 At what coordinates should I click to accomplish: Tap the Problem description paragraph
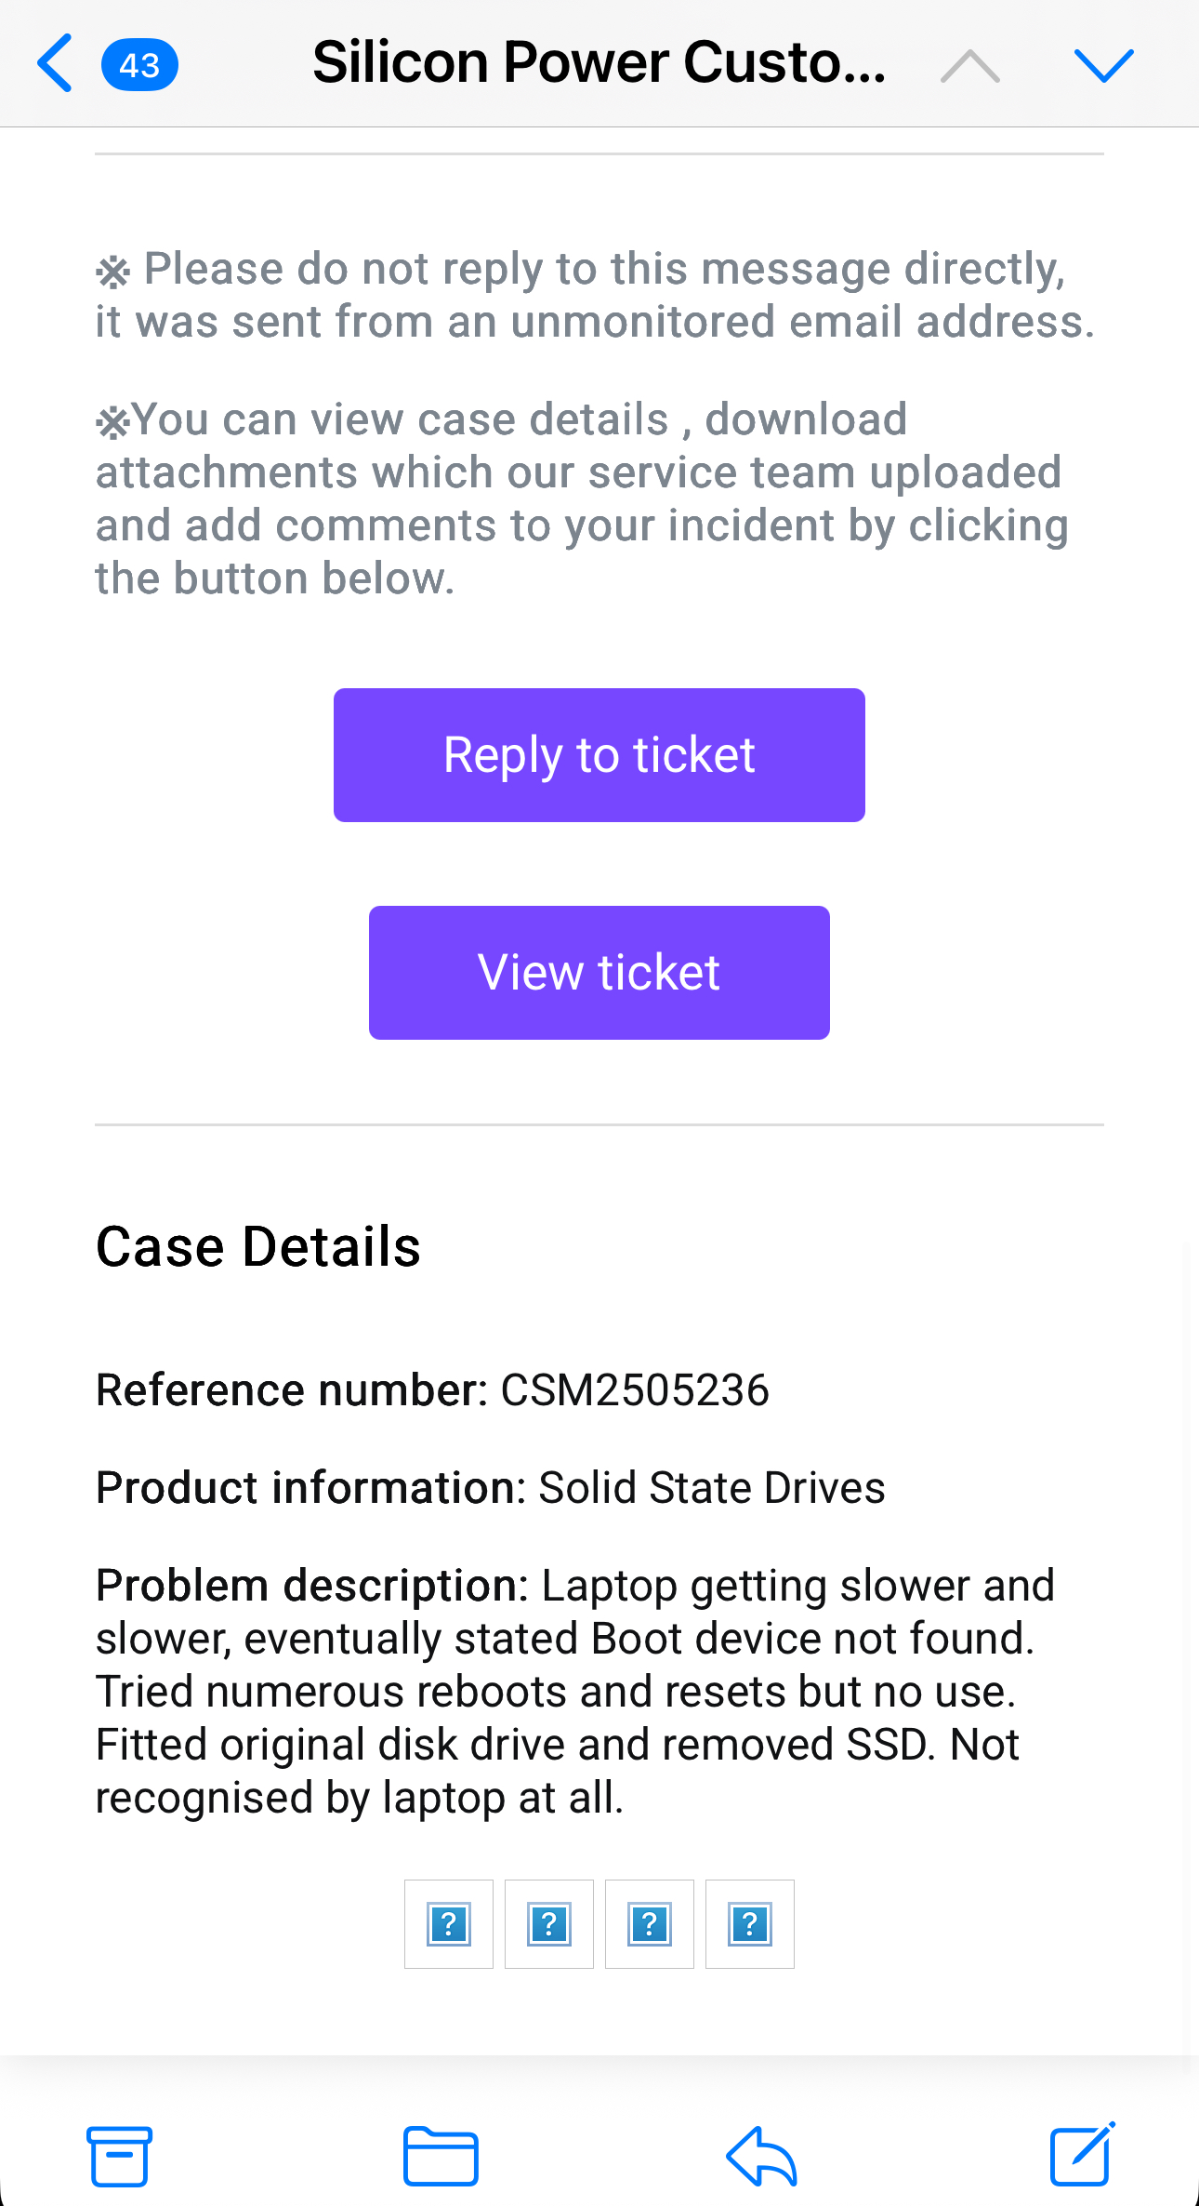(574, 1691)
